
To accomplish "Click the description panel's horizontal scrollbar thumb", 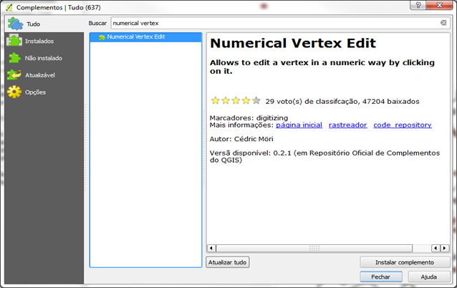I will (312, 248).
